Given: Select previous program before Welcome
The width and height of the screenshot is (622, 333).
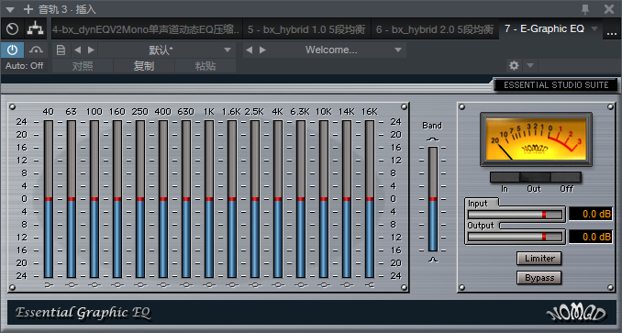Looking at the screenshot, I should 250,50.
